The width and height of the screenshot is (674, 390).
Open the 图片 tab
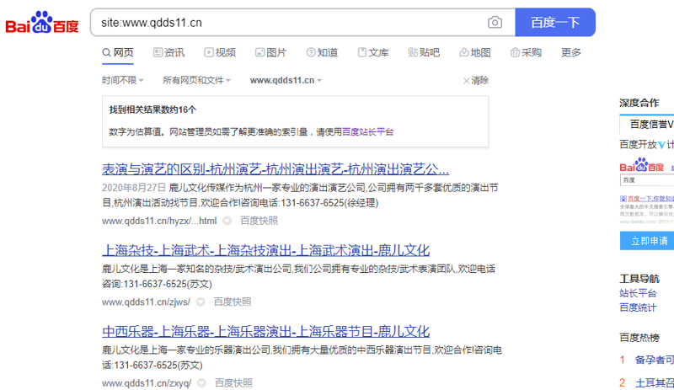pos(270,52)
